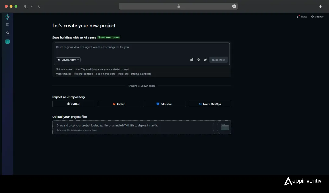Click the Netlify logo in the sidebar

pos(7,17)
